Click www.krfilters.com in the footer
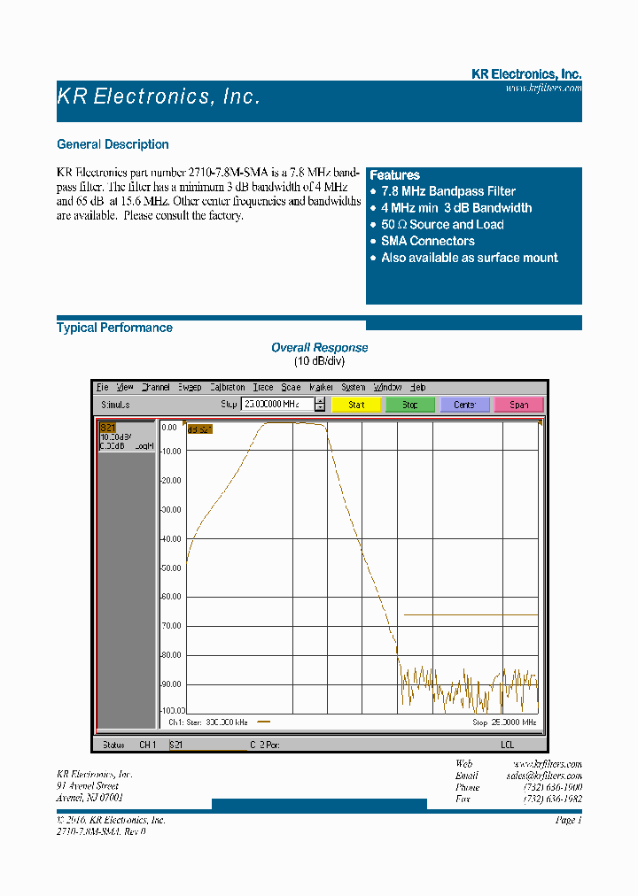This screenshot has width=638, height=896. coord(547,764)
